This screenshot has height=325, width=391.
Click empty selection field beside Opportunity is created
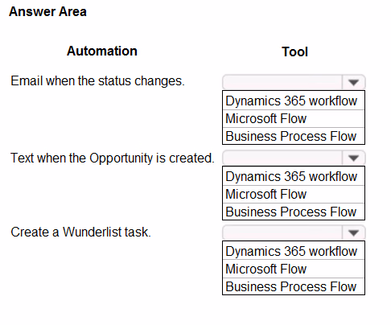coord(282,158)
